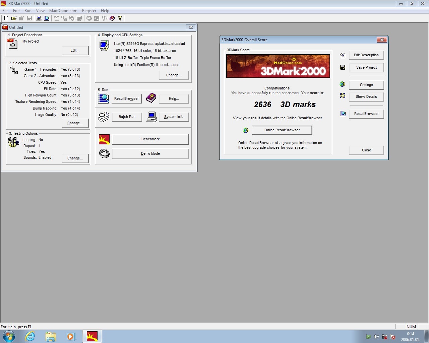
Task: Open the Register menu
Action: [x=89, y=11]
